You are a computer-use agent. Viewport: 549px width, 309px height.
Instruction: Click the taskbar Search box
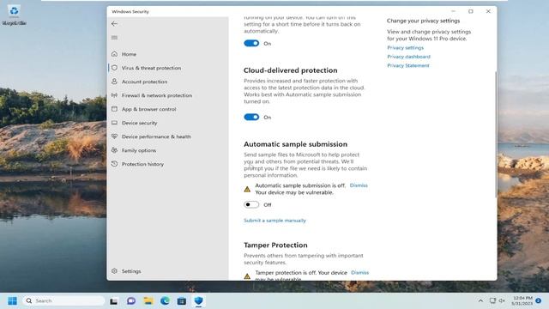[63, 301]
